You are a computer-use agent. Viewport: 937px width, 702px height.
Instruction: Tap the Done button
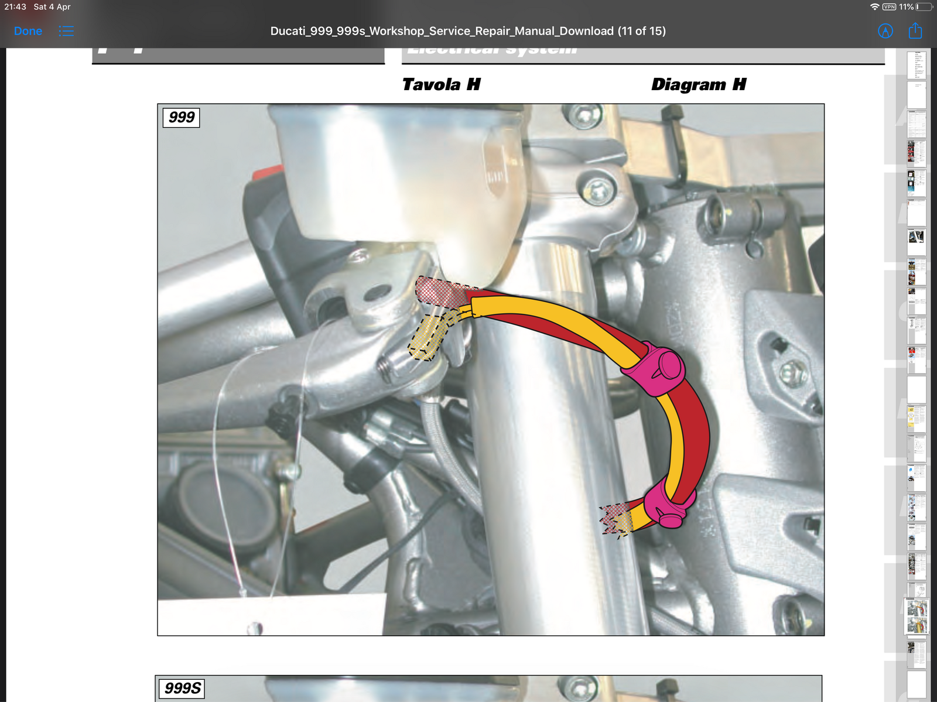click(28, 31)
